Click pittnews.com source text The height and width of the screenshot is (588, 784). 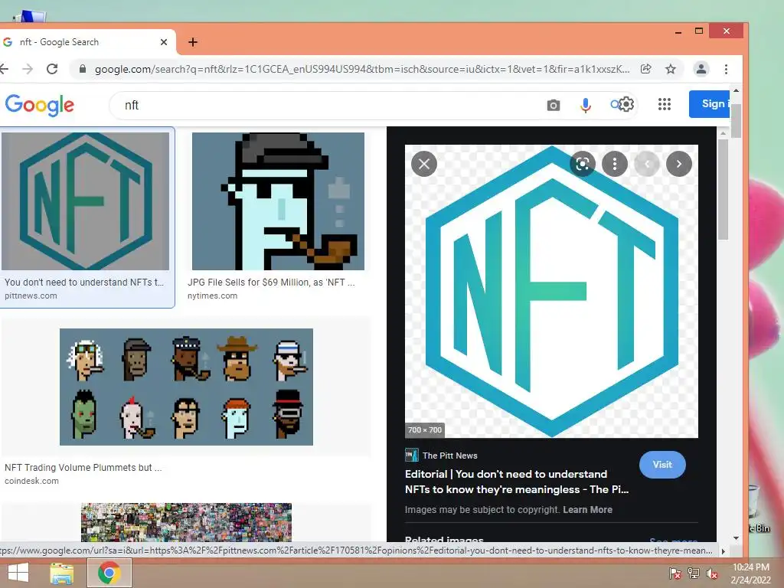31,296
